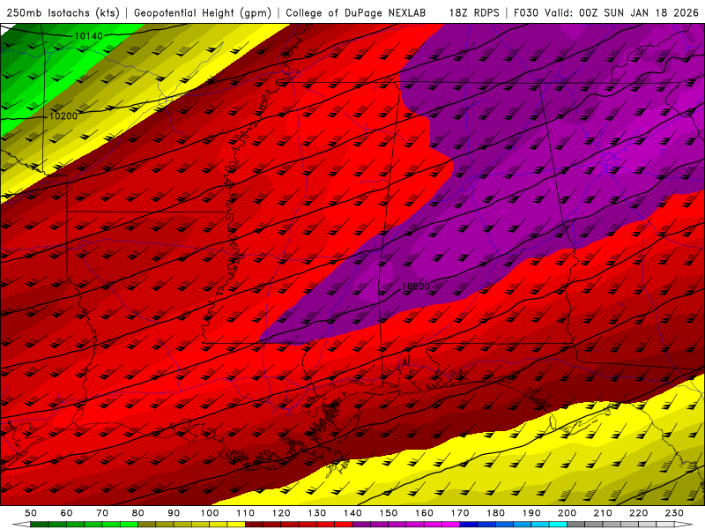The width and height of the screenshot is (705, 529).
Task: Click the 'College of DuPage NEXLAB' label
Action: [x=356, y=13]
